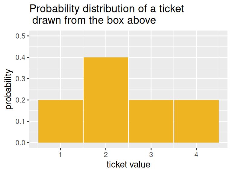Click the 'probability' y-axis label
The width and height of the screenshot is (232, 174).
click(x=9, y=89)
